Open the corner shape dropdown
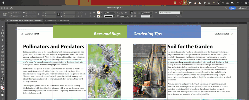249x100 pixels. tap(151, 16)
